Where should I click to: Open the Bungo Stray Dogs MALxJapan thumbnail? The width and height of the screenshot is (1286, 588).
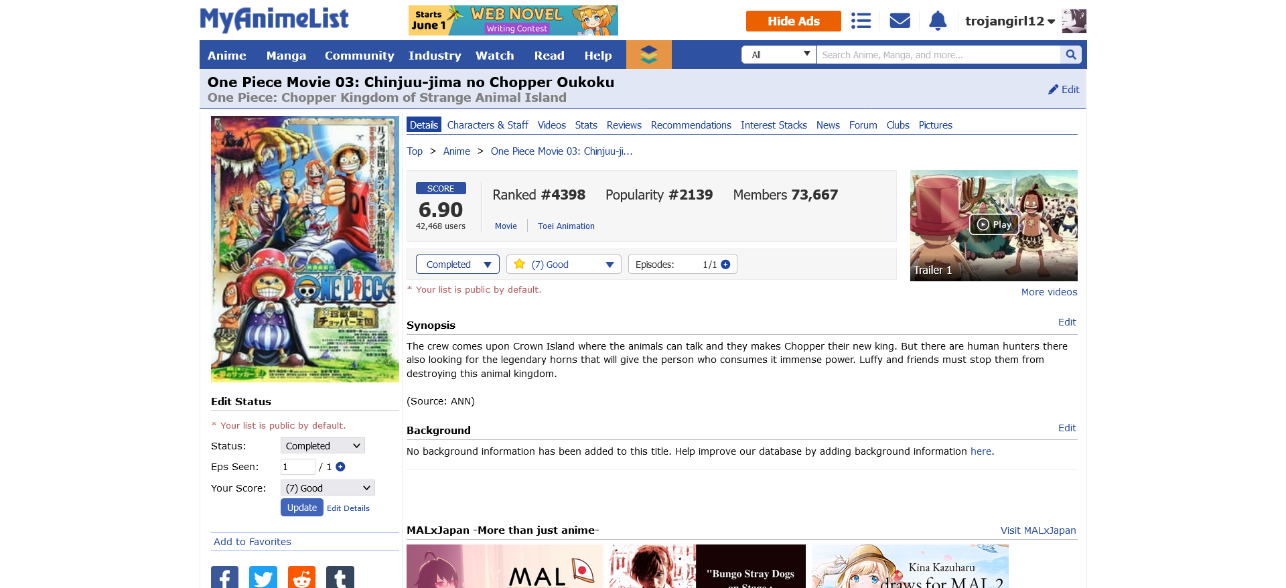(707, 566)
